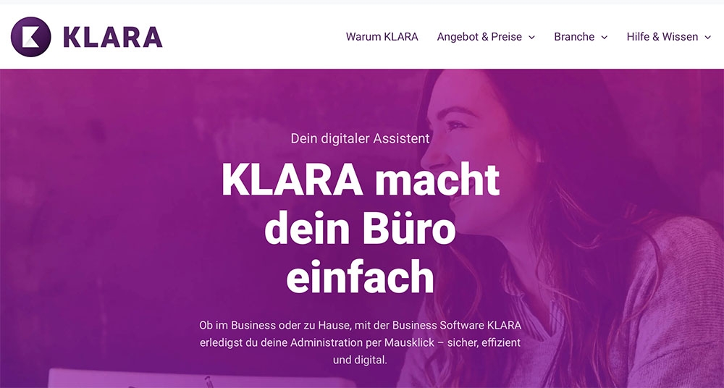724x388 pixels.
Task: Open the Angebot & Preise menu item
Action: (x=479, y=37)
